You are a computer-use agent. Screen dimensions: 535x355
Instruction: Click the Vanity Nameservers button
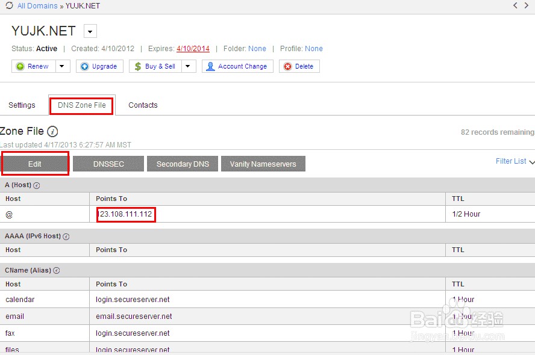[263, 164]
